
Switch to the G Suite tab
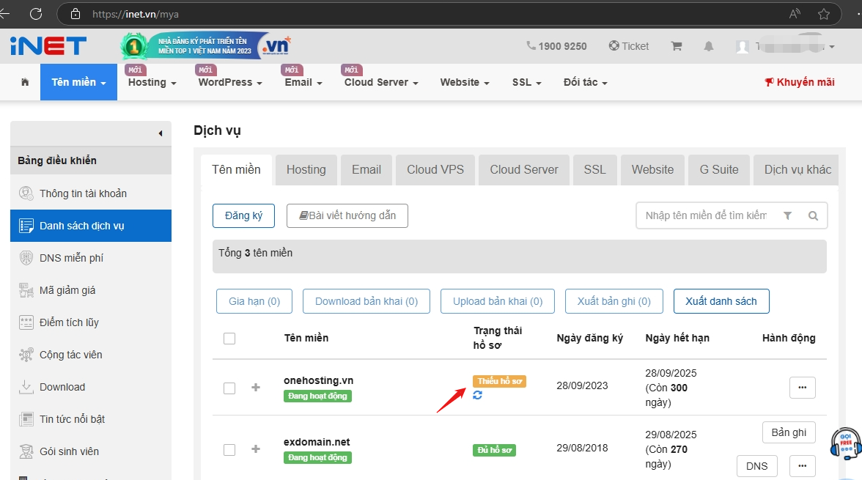pos(718,169)
